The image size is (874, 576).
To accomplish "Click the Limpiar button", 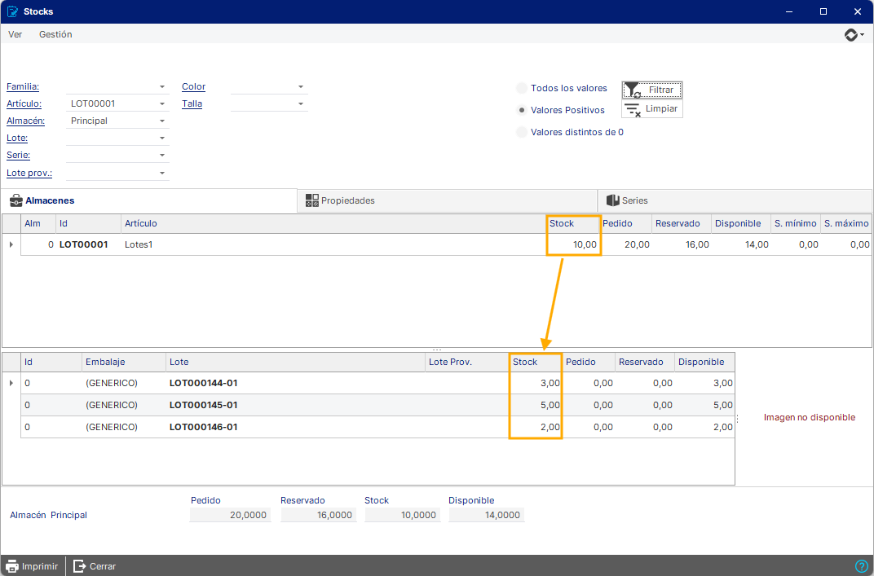I will 652,108.
